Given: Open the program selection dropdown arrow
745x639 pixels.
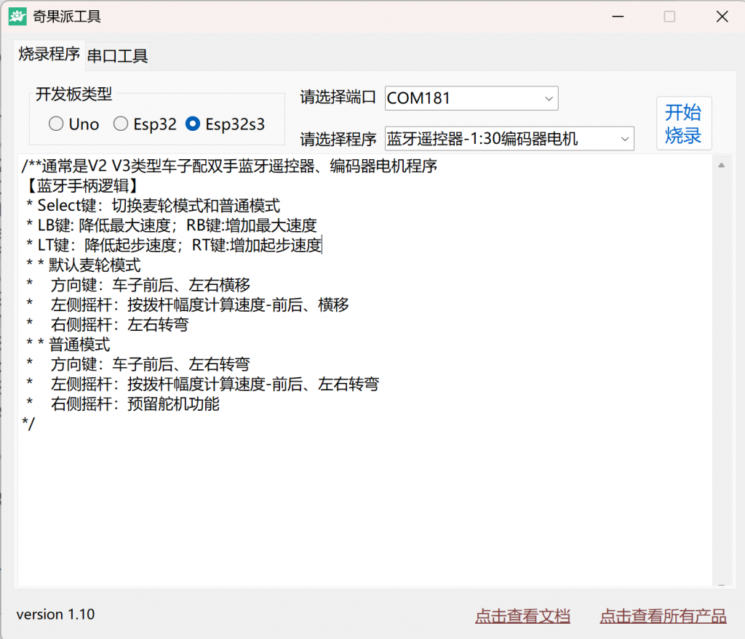Looking at the screenshot, I should pos(624,138).
